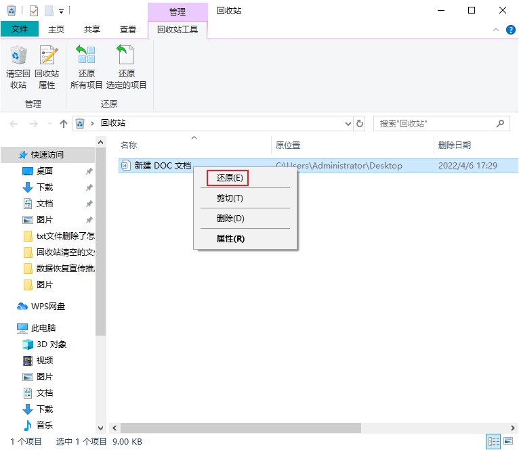Click the pin icon next to 桌面
Image resolution: width=519 pixels, height=450 pixels.
89,171
